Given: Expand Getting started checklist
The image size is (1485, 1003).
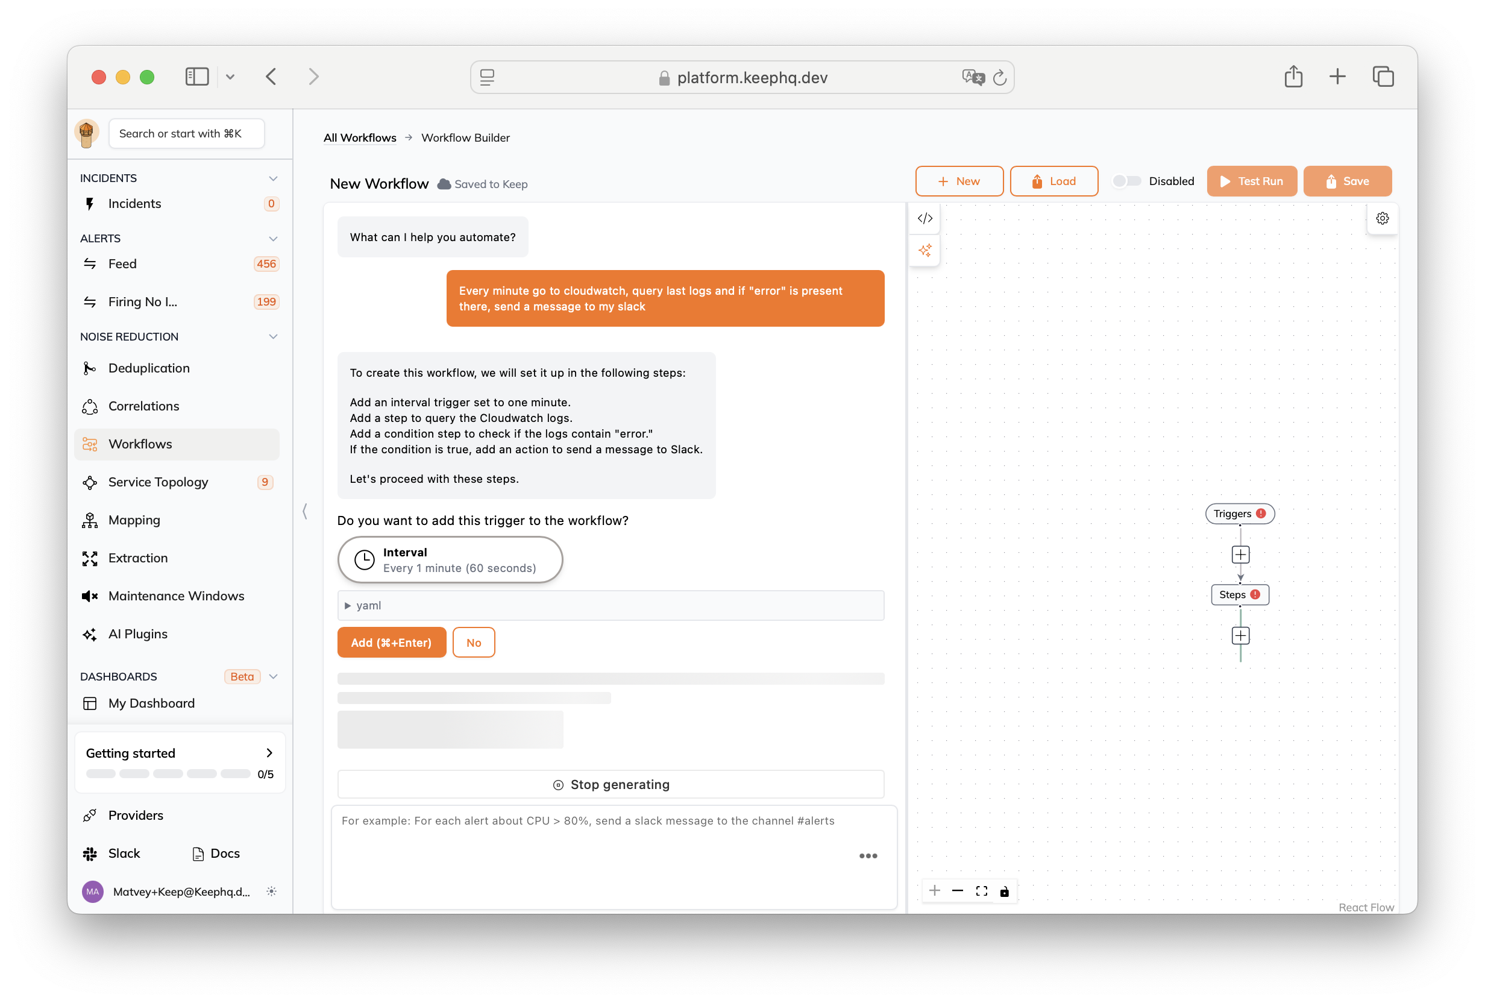Looking at the screenshot, I should [x=269, y=753].
